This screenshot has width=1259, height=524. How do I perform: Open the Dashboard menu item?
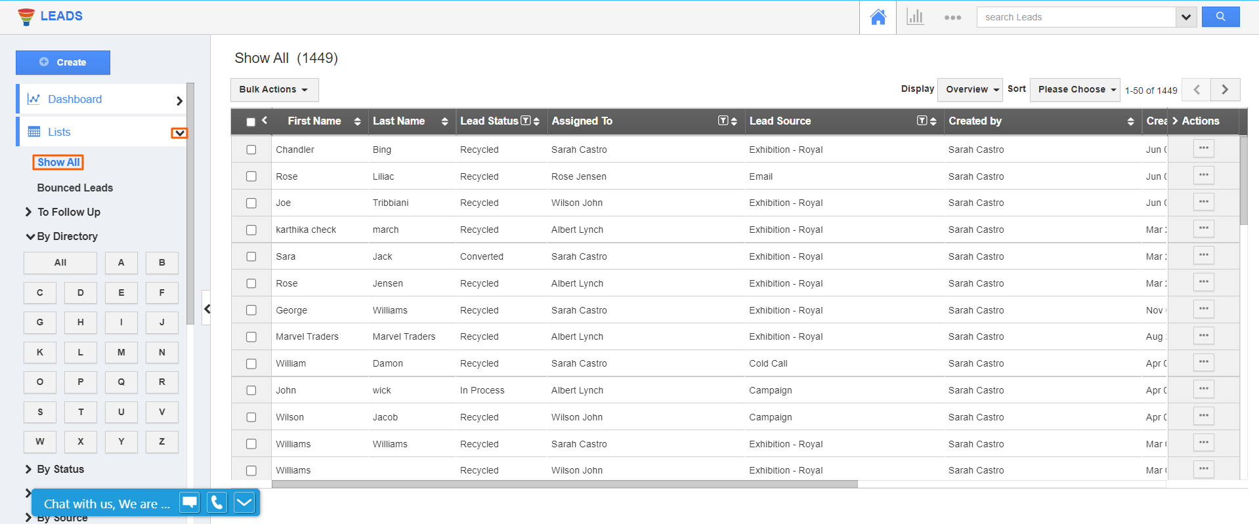[75, 99]
